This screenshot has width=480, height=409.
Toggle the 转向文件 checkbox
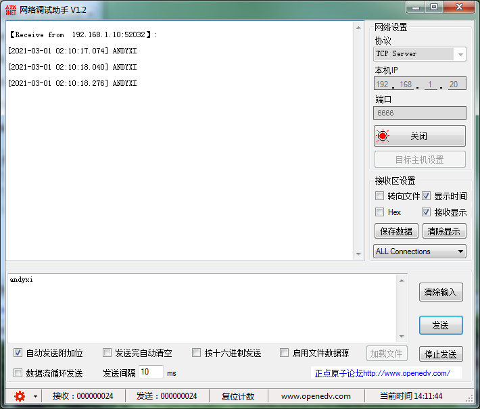point(379,196)
